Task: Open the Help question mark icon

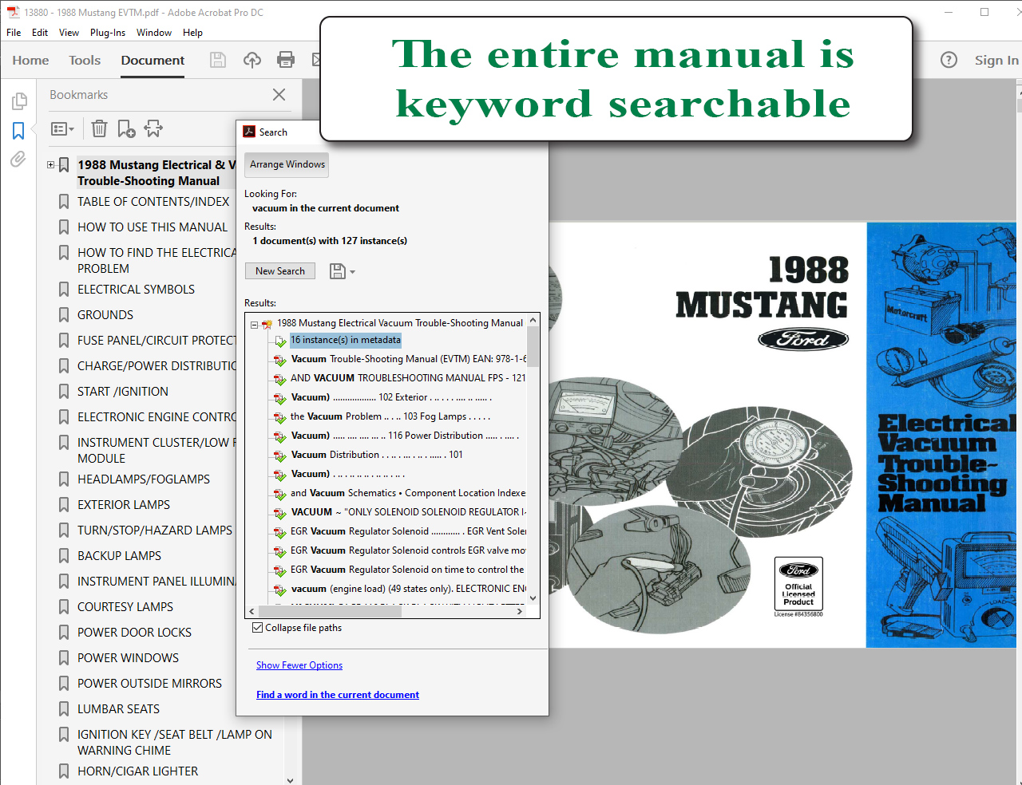Action: pos(949,60)
